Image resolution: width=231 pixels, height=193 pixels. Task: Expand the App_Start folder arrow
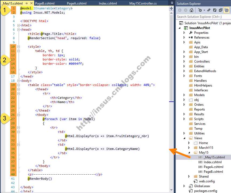click(184, 52)
